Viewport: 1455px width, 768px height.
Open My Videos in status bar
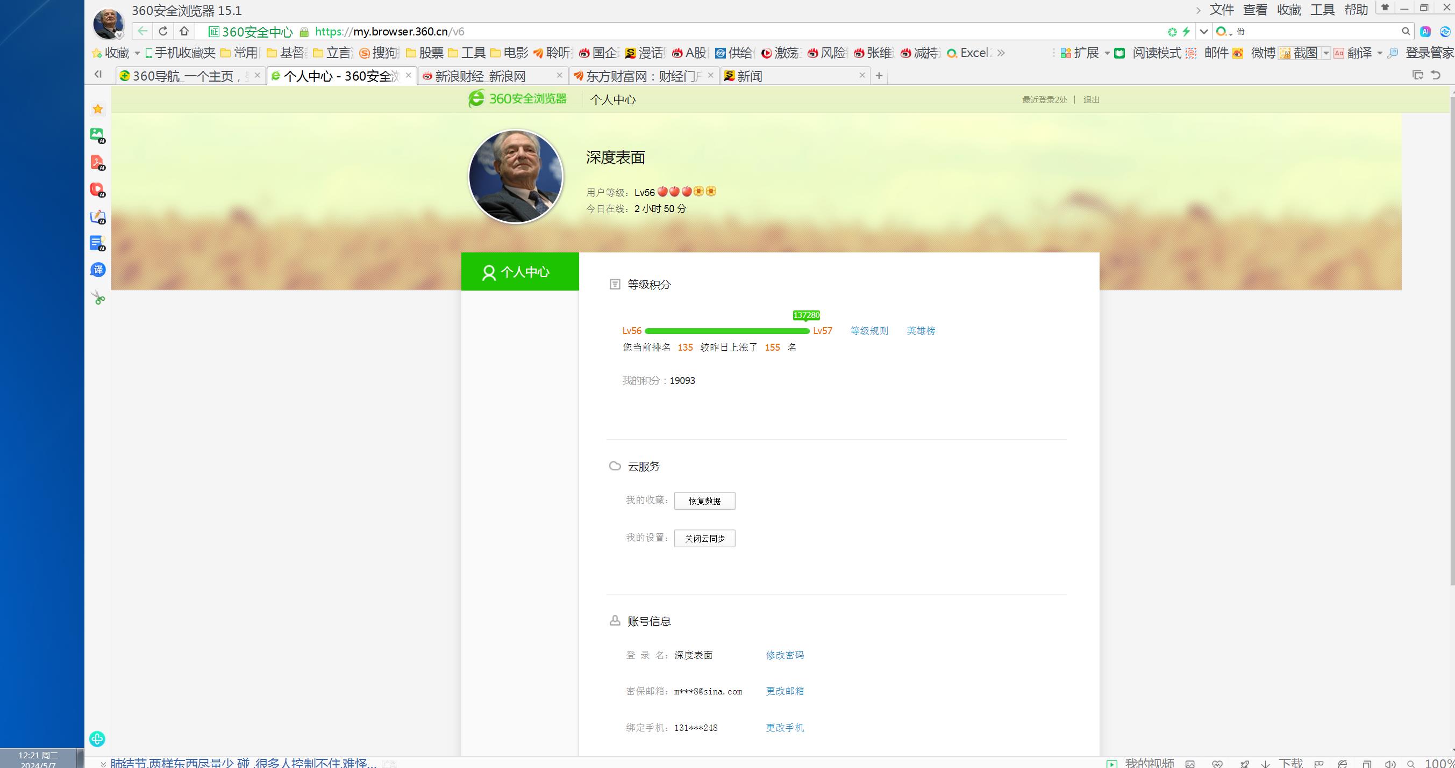click(x=1141, y=763)
